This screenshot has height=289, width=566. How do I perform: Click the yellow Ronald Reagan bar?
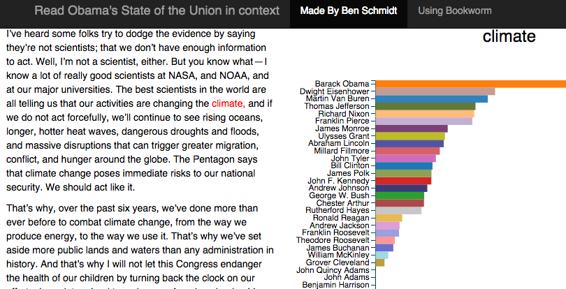click(389, 218)
